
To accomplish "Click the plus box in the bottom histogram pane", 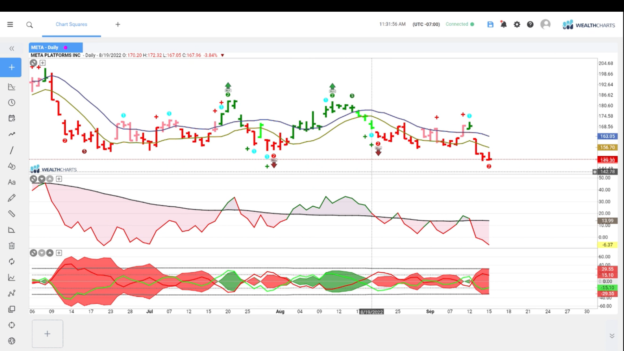I will pyautogui.click(x=59, y=253).
